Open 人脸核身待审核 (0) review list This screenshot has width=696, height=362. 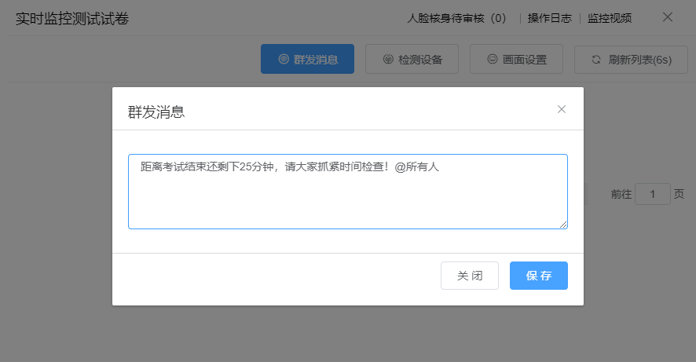(456, 18)
